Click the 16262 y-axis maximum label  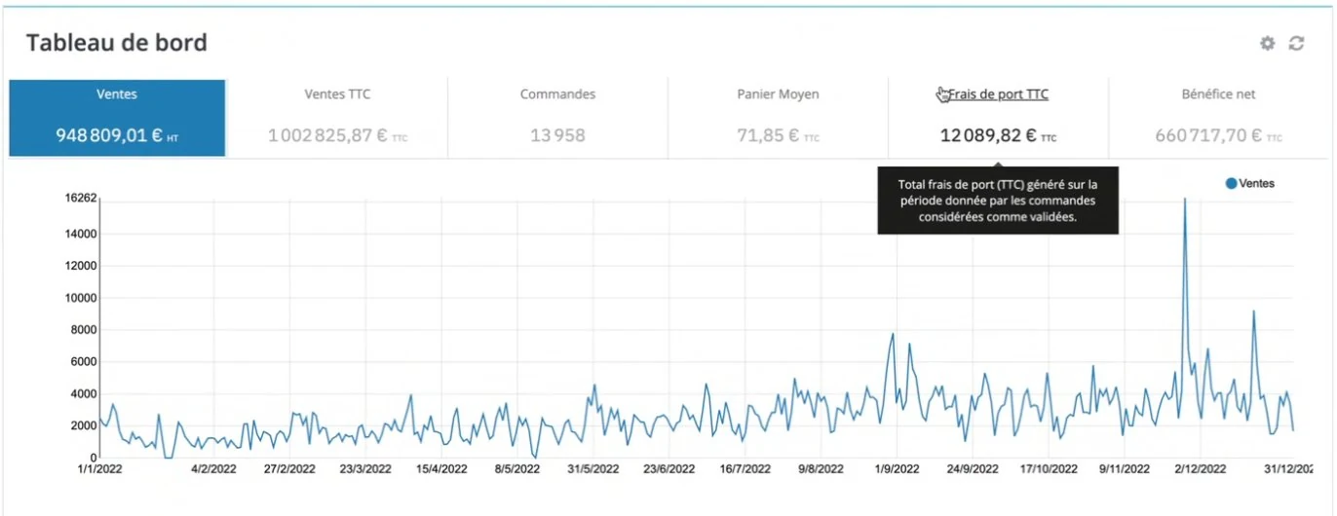click(x=79, y=199)
